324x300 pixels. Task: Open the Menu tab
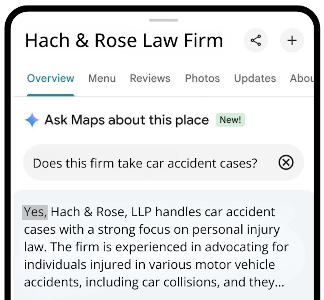pyautogui.click(x=102, y=78)
